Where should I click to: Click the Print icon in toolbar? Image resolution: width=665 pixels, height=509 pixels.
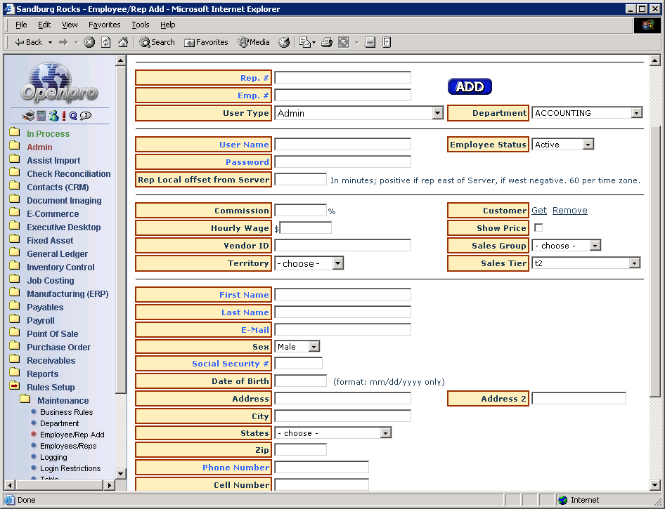tap(326, 42)
